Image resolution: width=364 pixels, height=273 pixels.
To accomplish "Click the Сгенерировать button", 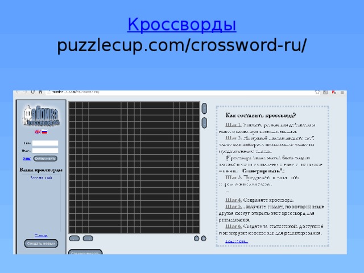I will (85, 253).
